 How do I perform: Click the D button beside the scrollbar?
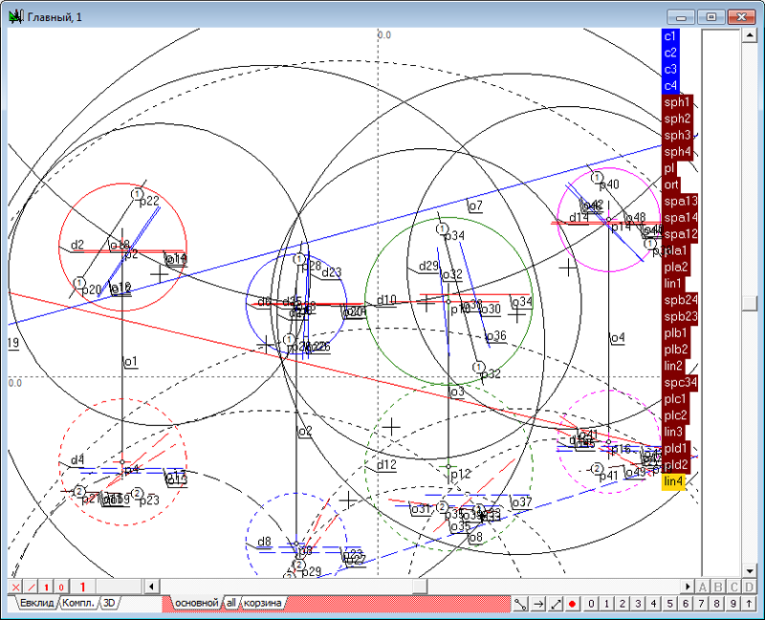pos(750,587)
